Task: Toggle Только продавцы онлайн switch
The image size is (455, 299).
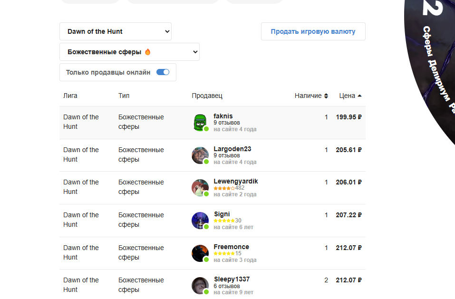Action: click(163, 72)
